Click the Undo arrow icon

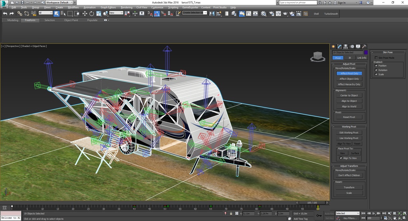(x=5, y=14)
